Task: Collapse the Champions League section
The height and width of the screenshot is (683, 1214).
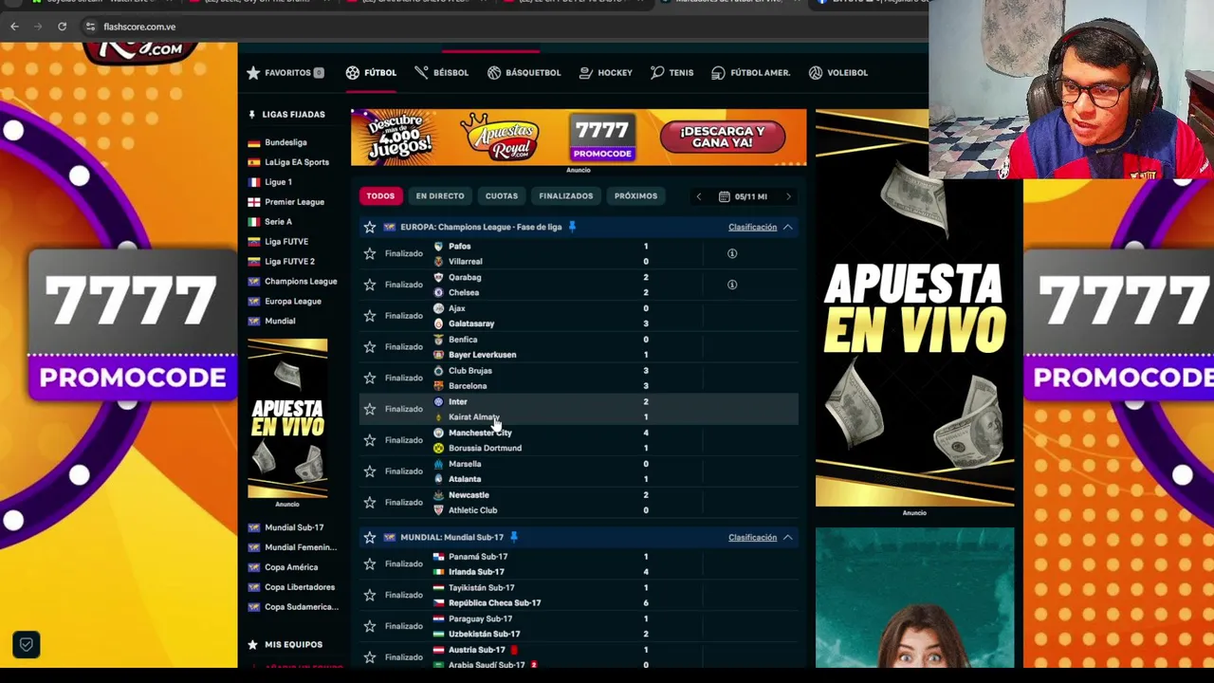Action: point(787,227)
